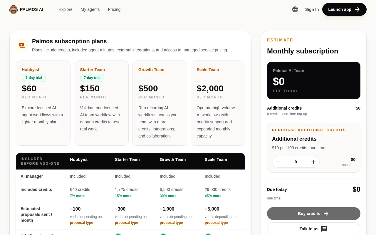Click the Launch app button
The image size is (376, 235).
click(344, 9)
